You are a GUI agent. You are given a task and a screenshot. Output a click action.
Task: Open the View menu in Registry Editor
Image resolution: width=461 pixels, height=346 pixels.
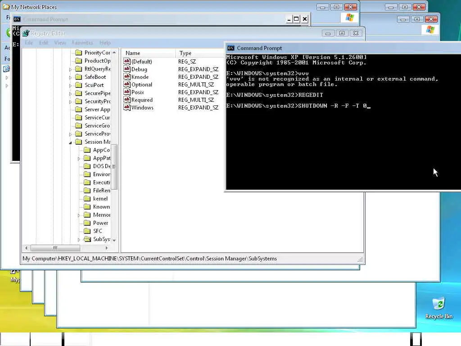60,43
